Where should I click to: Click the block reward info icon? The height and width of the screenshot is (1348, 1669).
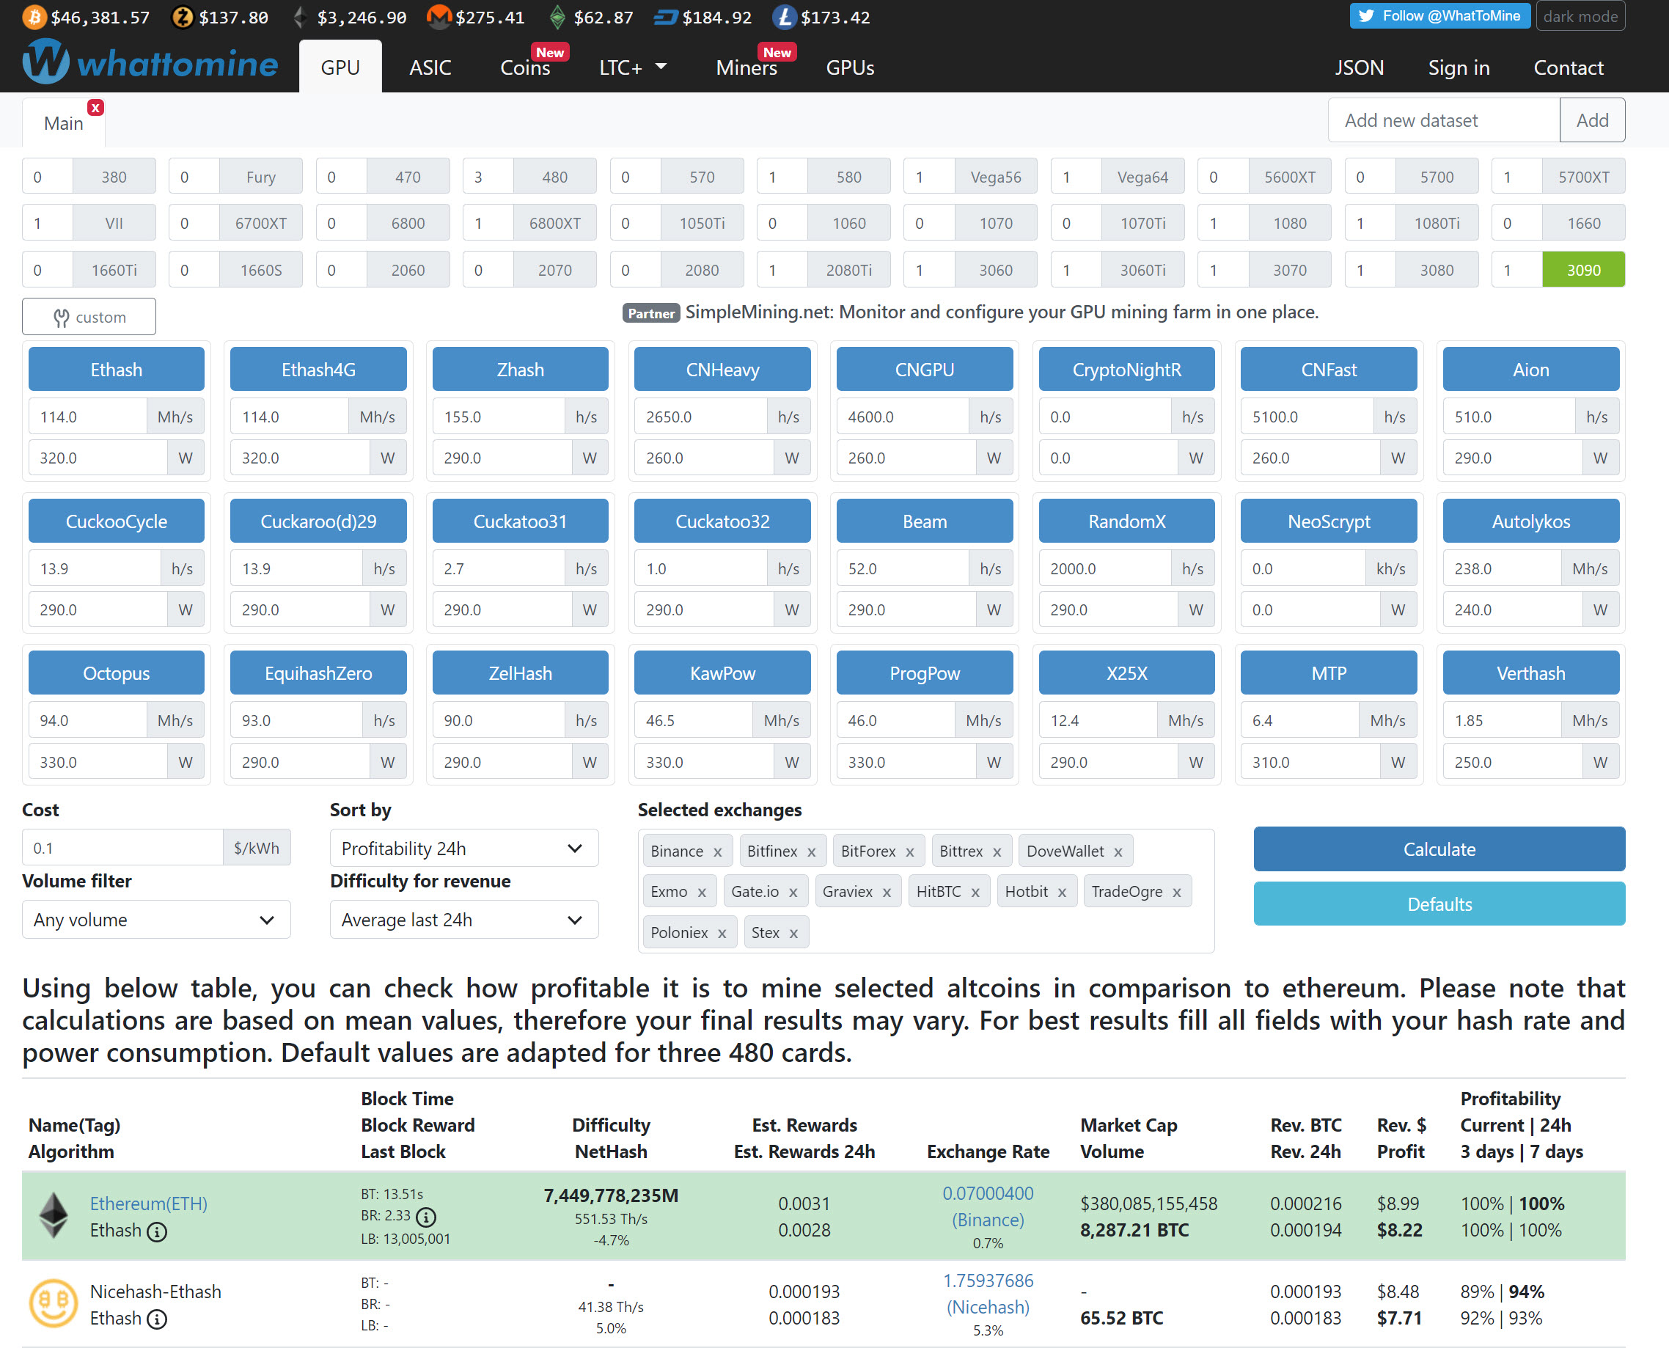coord(425,1216)
